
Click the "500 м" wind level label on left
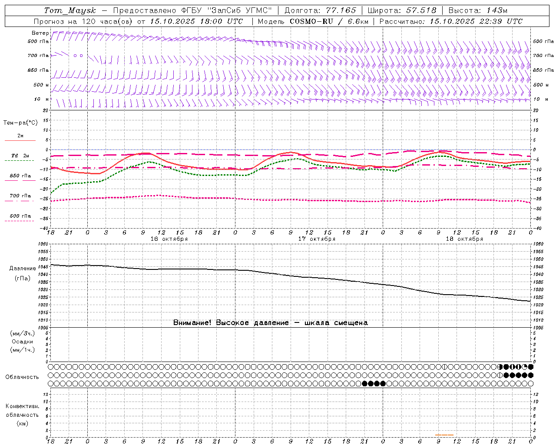click(41, 85)
